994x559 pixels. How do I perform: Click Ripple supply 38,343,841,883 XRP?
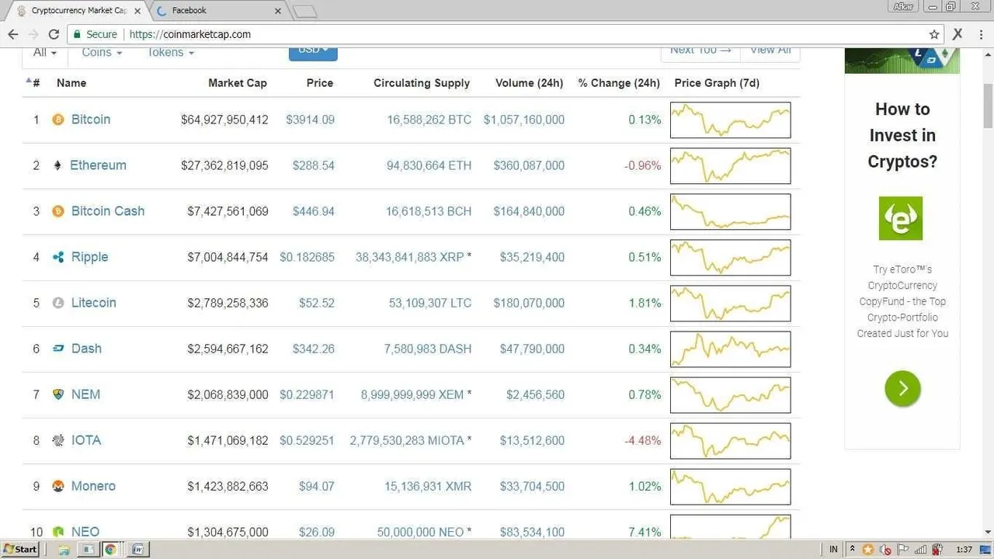point(414,257)
